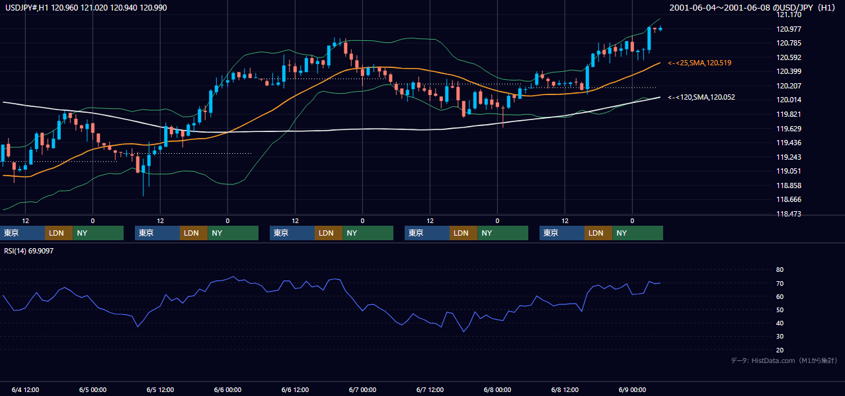Click the 119.436 price axis label
Viewport: 845px width, 396px height.
789,143
